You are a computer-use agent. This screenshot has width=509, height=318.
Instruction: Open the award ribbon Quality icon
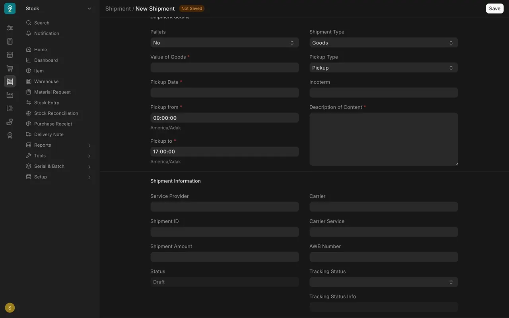pos(10,136)
